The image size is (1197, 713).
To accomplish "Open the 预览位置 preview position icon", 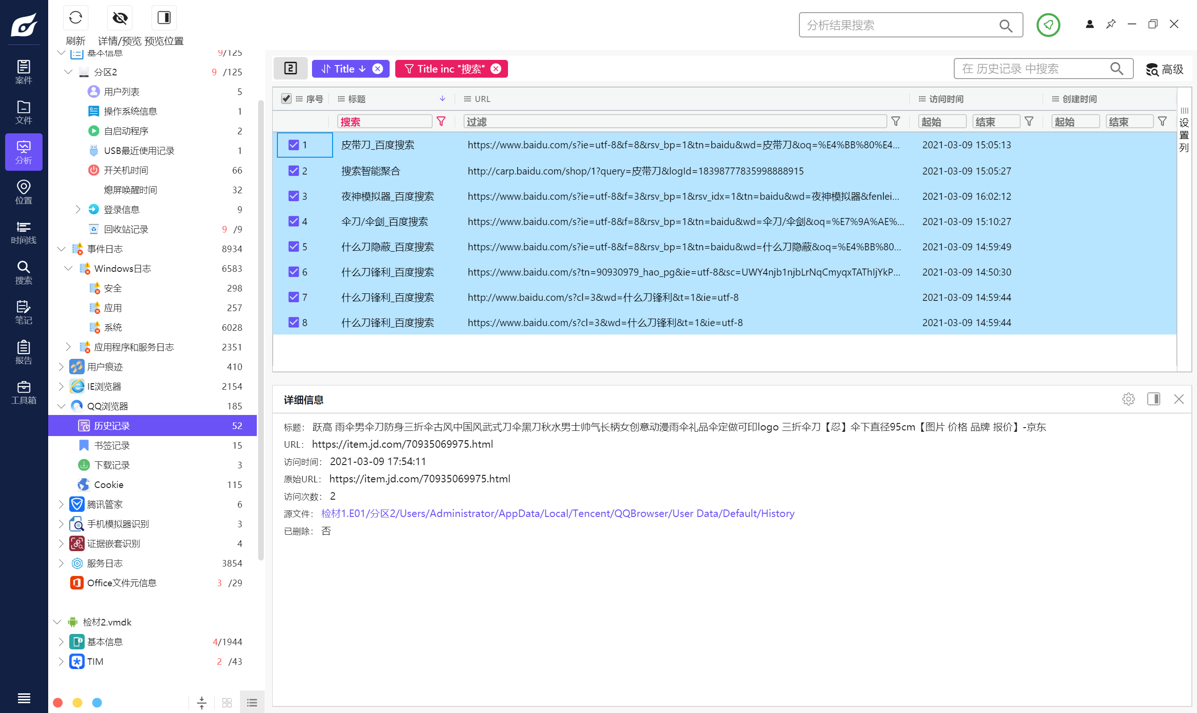I will coord(164,18).
